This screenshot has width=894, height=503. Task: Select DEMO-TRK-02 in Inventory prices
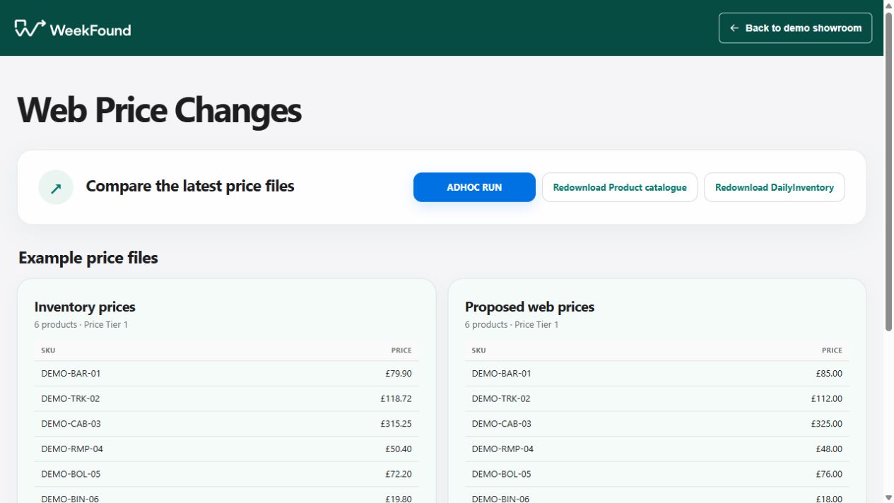70,398
